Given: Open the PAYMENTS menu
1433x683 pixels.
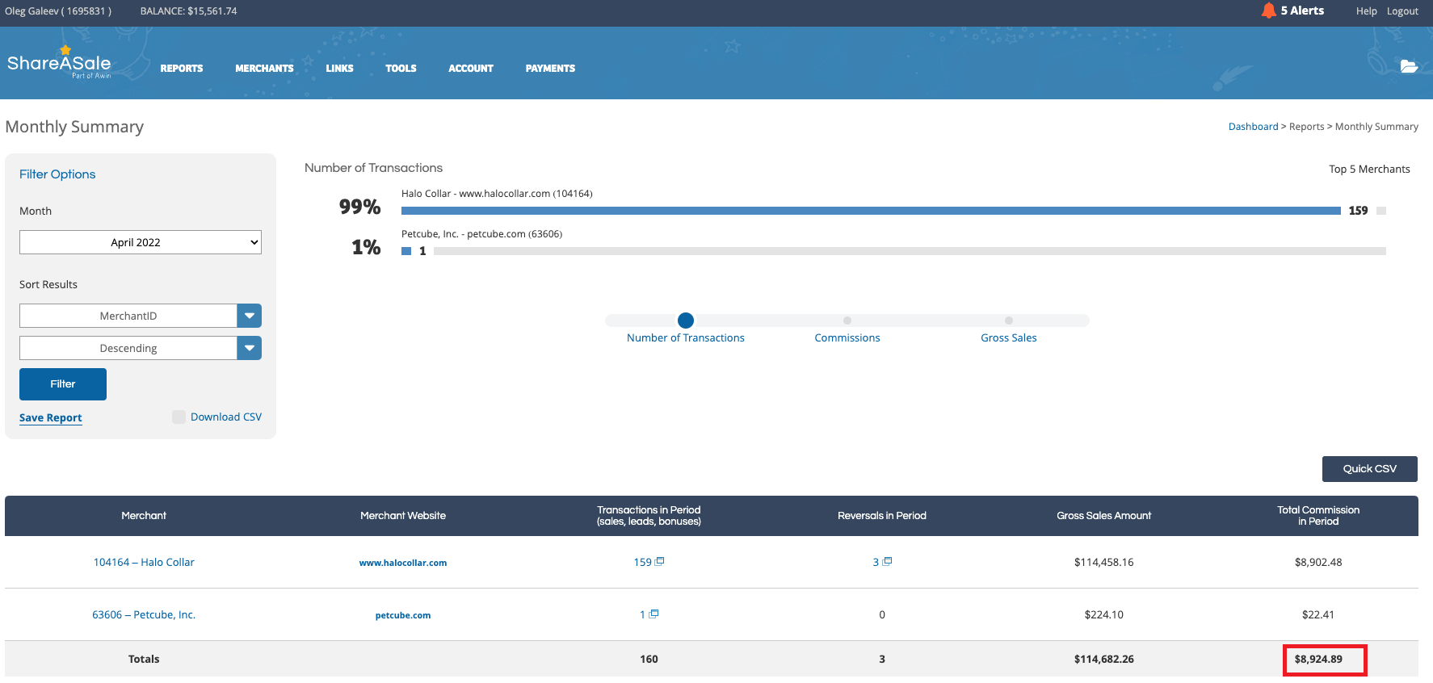Looking at the screenshot, I should pyautogui.click(x=550, y=69).
